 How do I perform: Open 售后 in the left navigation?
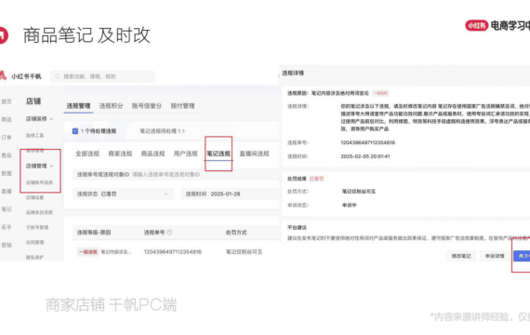(x=7, y=155)
